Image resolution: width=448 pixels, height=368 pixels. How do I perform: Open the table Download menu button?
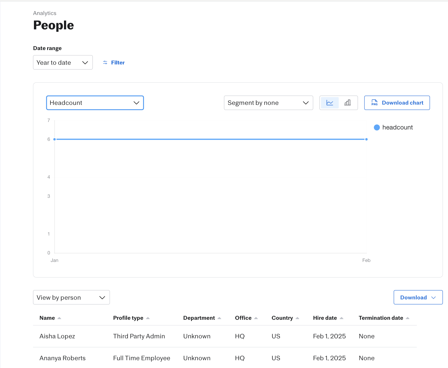click(418, 297)
